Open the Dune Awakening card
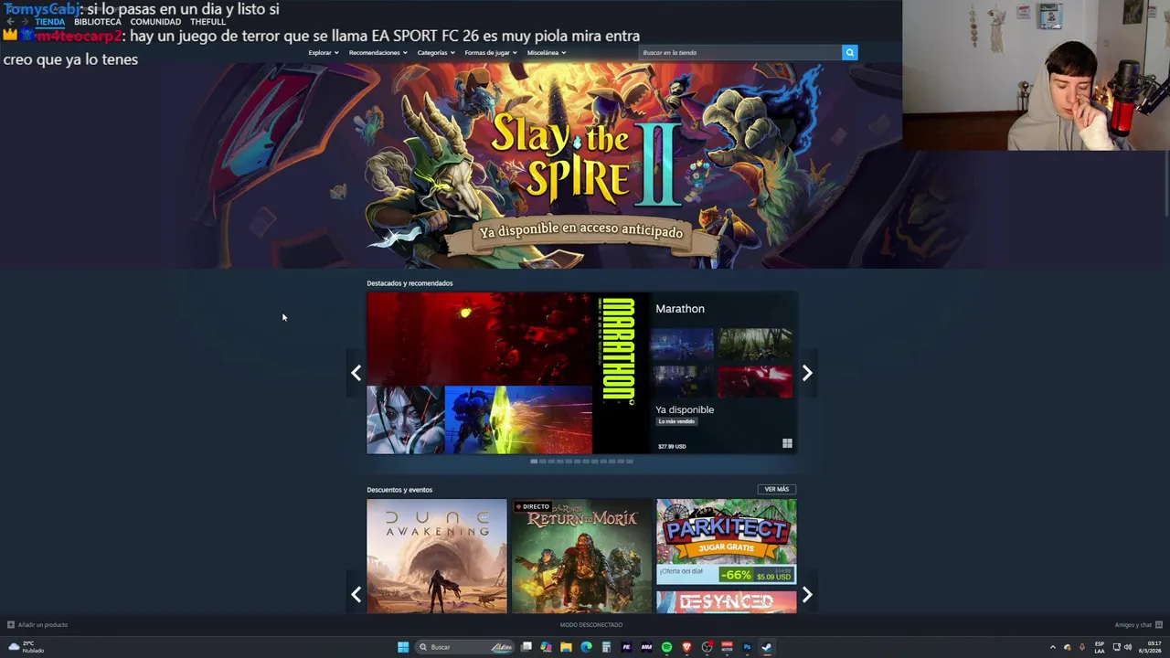 click(437, 556)
